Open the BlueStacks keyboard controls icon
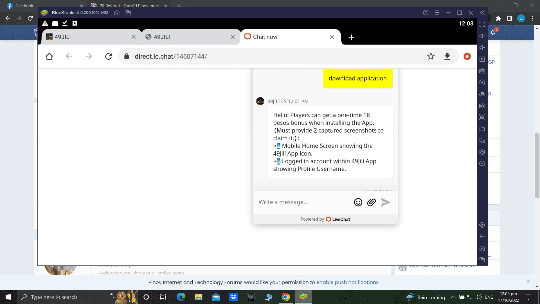The width and height of the screenshot is (540, 304). 482,71
